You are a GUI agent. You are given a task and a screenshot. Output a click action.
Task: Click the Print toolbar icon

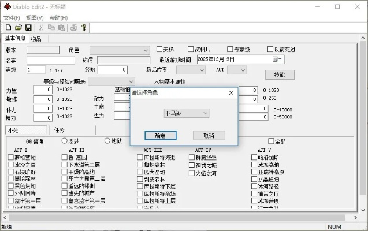tap(74, 28)
